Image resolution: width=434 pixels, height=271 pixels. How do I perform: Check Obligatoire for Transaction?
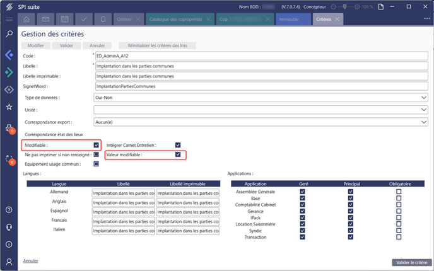pyautogui.click(x=399, y=237)
